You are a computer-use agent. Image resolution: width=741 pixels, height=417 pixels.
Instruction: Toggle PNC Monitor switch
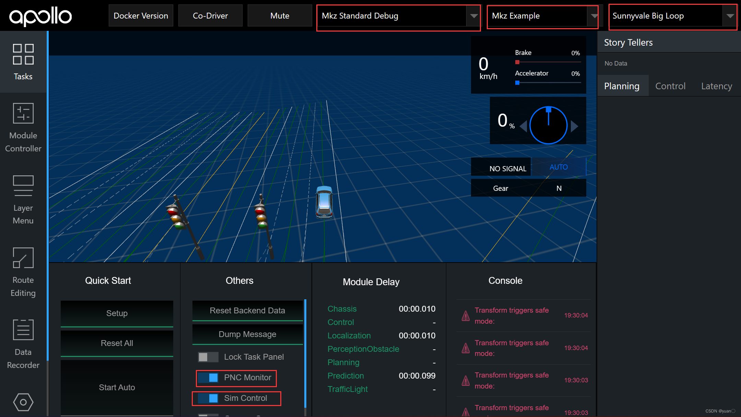[208, 378]
